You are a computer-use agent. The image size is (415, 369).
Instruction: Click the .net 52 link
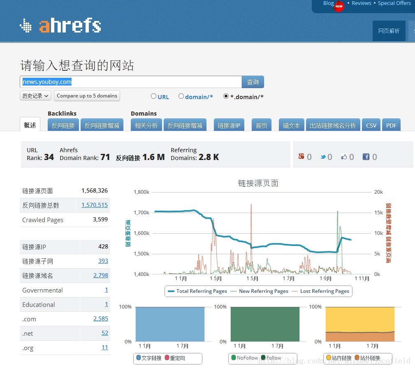[105, 333]
